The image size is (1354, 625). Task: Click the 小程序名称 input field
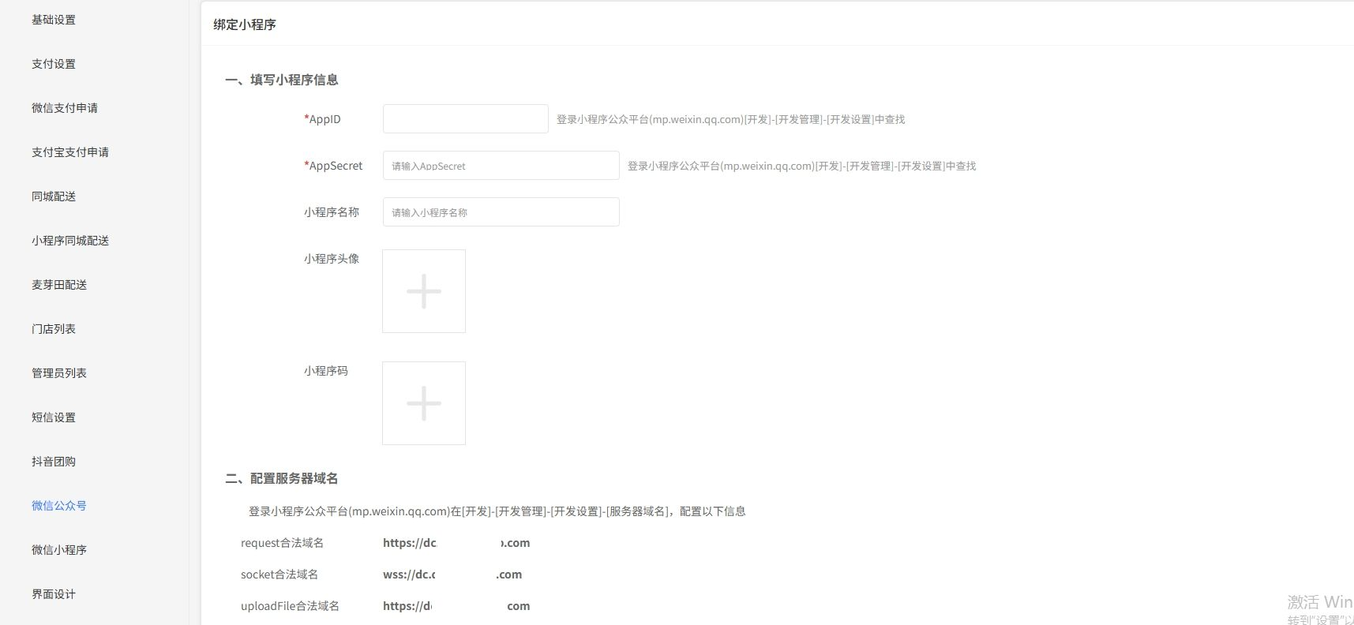[501, 212]
